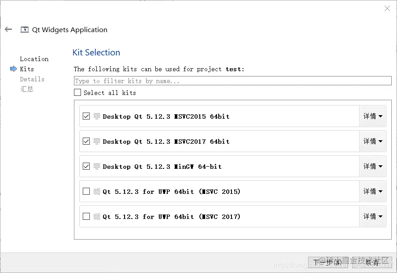Image resolution: width=397 pixels, height=273 pixels.
Task: Click the back arrow icon
Action: 8,29
